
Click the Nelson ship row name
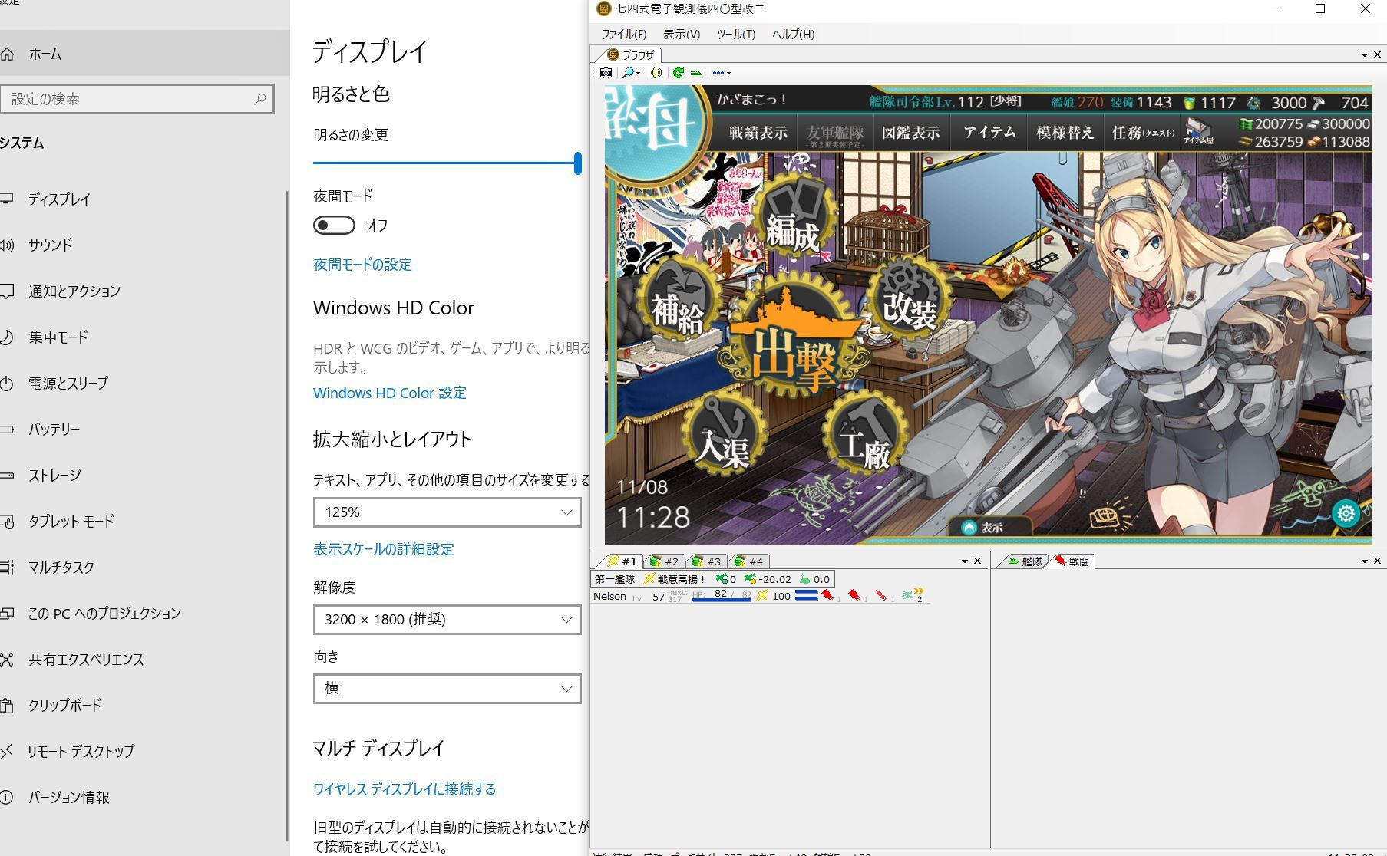pos(609,596)
